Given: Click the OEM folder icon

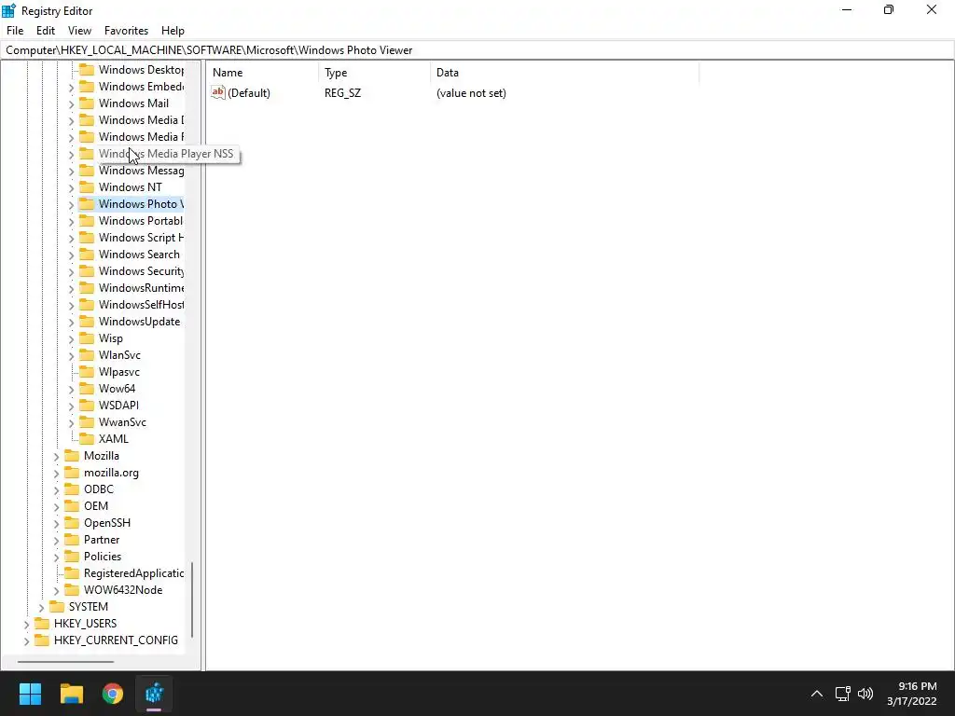Looking at the screenshot, I should pos(72,505).
